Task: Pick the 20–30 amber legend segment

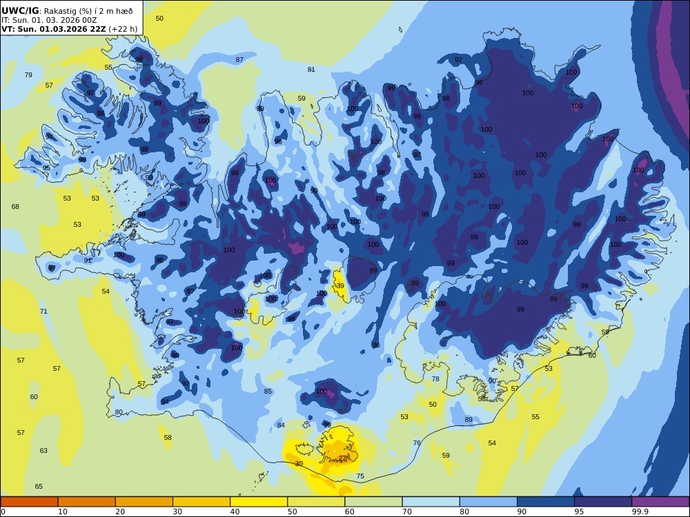Action: point(144,502)
